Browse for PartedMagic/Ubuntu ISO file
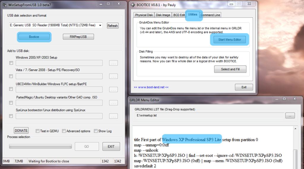Screen dimensions: 304x169 coord(113,103)
